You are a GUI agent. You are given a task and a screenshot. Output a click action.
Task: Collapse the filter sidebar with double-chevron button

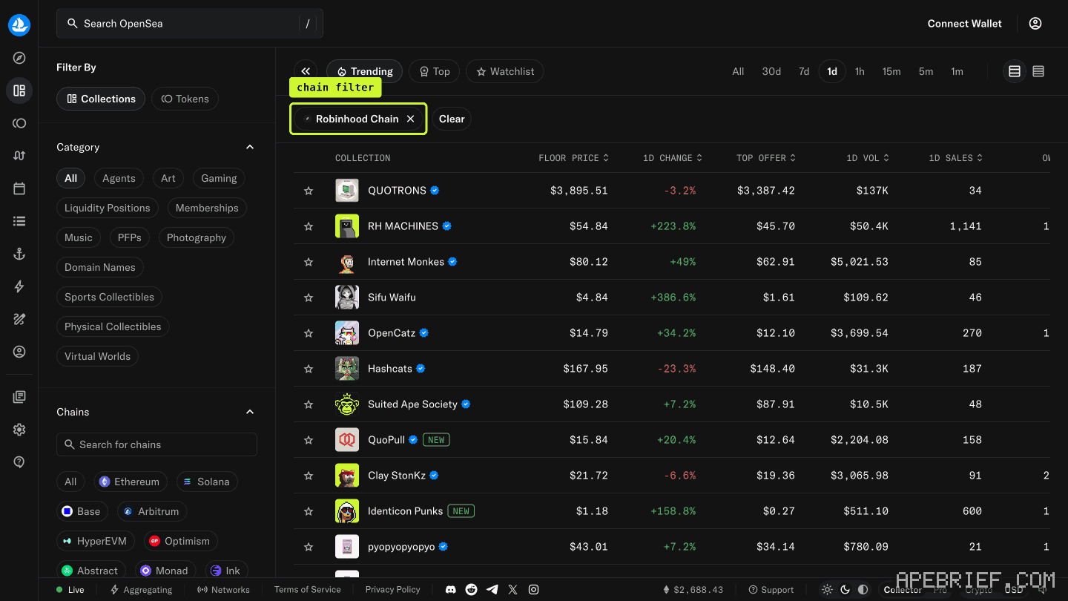coord(306,71)
